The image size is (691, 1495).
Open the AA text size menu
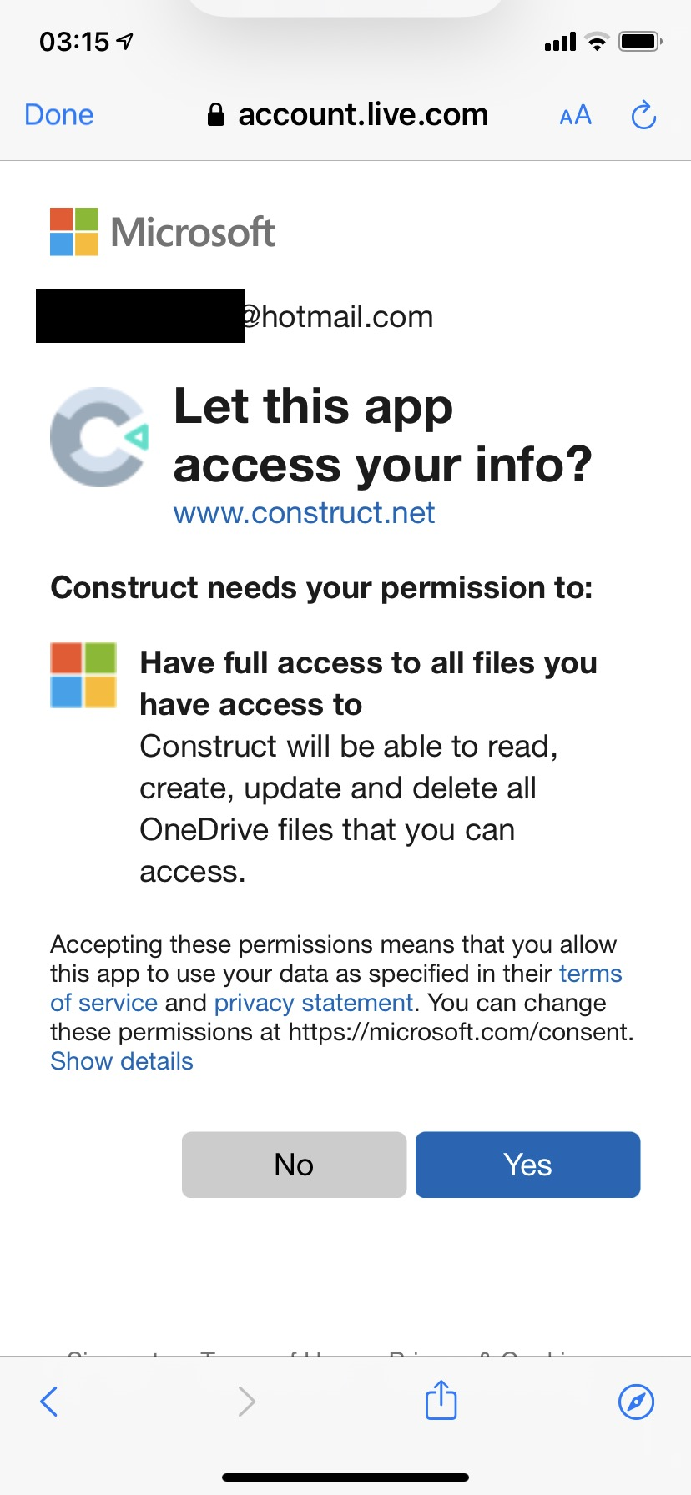(575, 115)
